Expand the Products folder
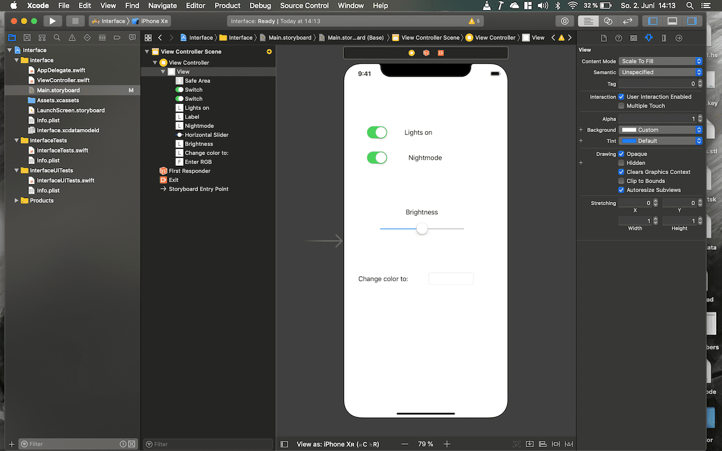The width and height of the screenshot is (722, 451). point(16,201)
